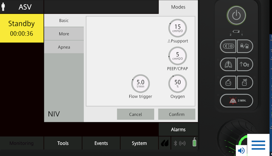Click the speaker volume icon

click(241, 150)
